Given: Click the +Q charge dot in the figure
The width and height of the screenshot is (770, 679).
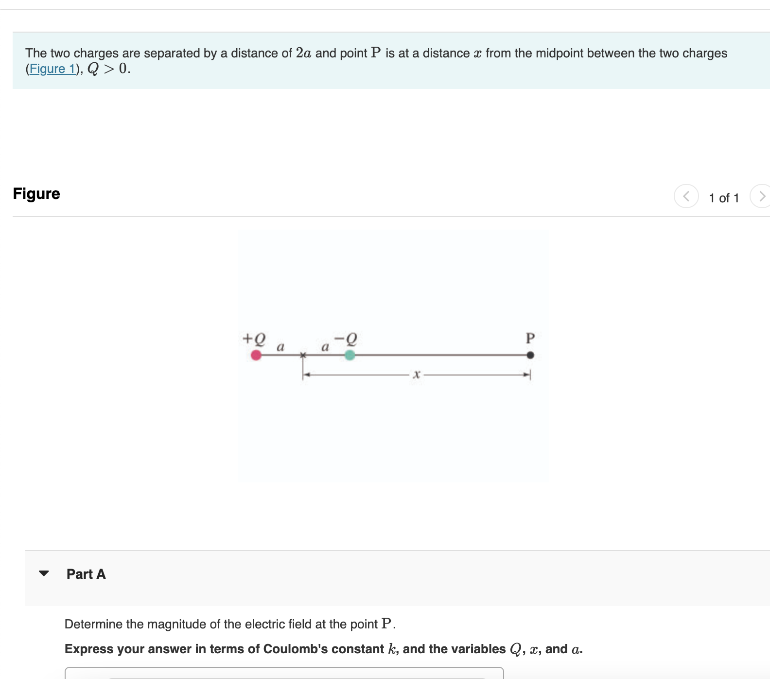Looking at the screenshot, I should click(x=256, y=355).
